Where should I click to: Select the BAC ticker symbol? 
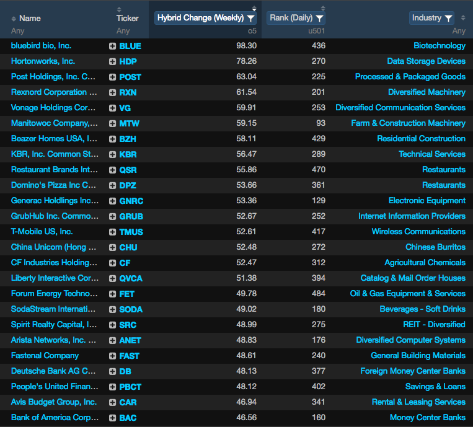(128, 418)
